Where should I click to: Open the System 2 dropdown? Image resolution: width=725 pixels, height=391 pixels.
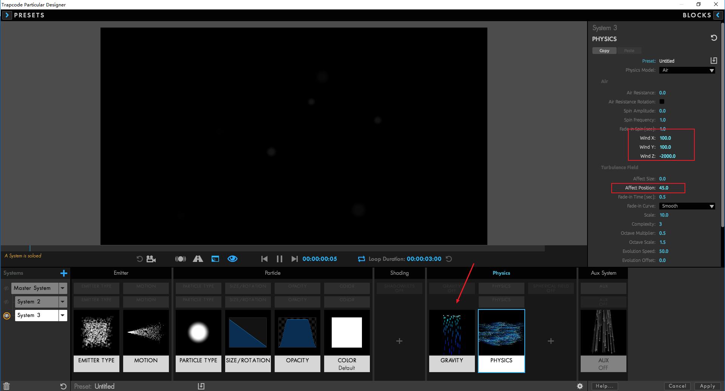pyautogui.click(x=63, y=302)
